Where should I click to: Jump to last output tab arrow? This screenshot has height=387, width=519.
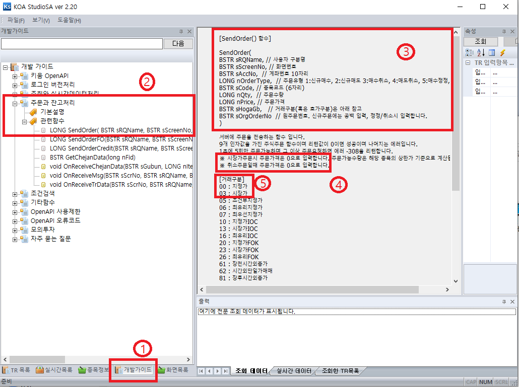(x=225, y=371)
